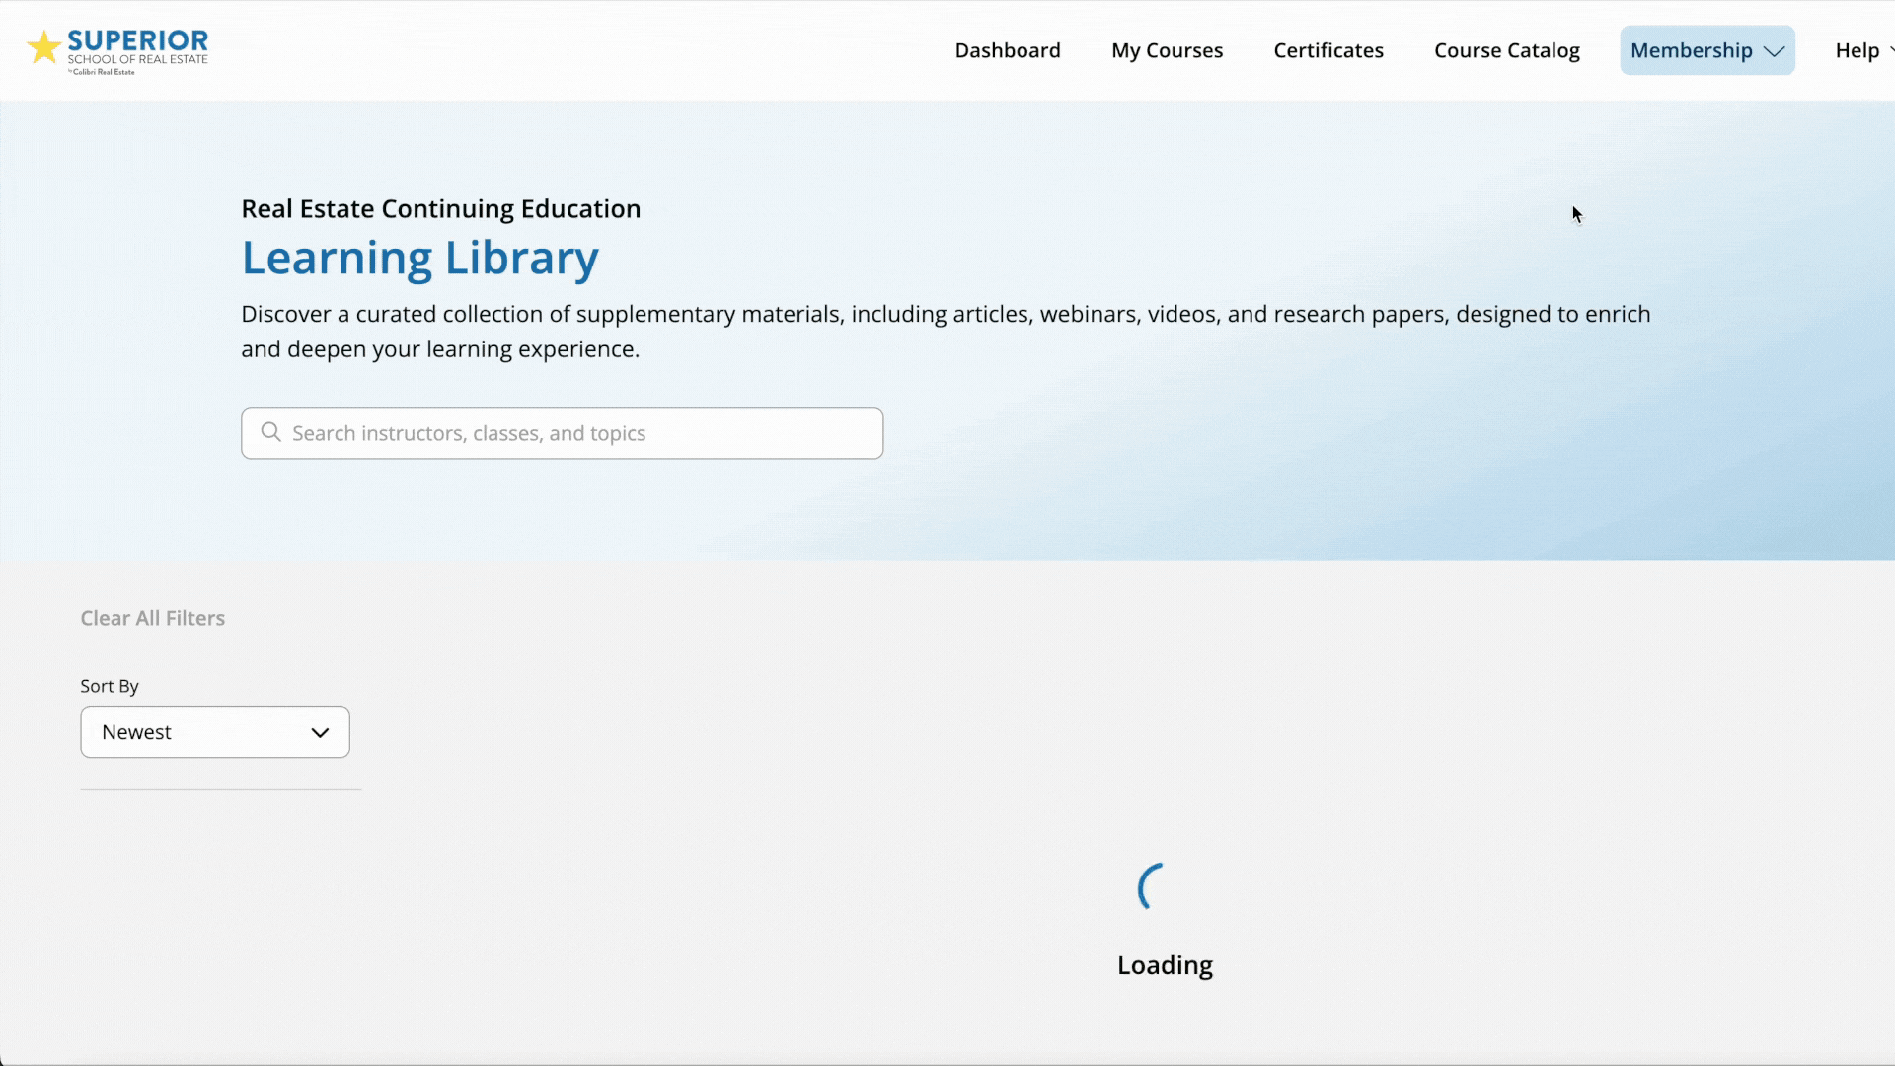Go to My Courses

coord(1167,50)
